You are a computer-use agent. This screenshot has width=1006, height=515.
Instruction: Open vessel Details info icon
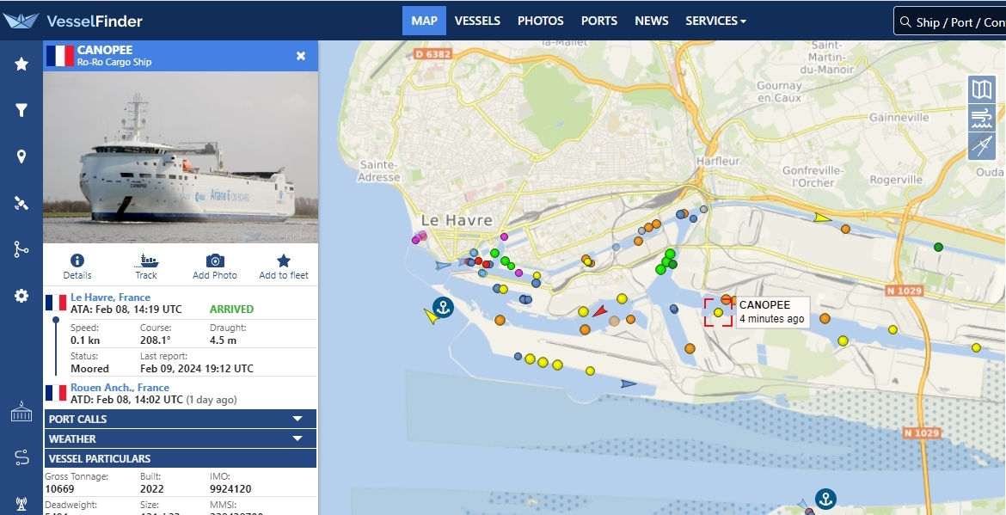77,267
